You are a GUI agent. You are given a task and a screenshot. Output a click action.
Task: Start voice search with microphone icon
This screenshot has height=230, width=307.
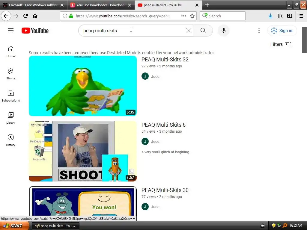(224, 31)
